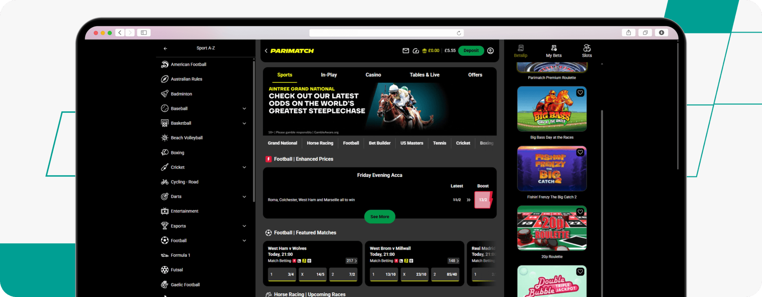This screenshot has height=297, width=762.
Task: Open the mail envelope icon in the header
Action: tap(406, 51)
